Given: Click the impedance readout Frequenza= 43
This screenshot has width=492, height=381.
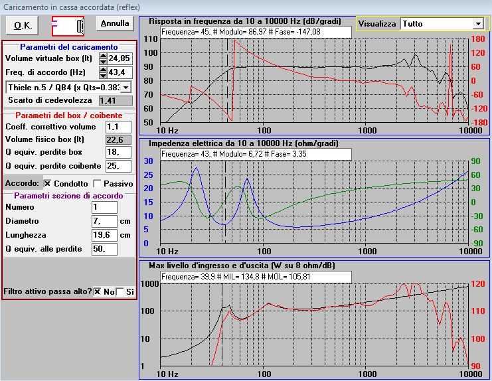Looking at the screenshot, I should (x=256, y=154).
